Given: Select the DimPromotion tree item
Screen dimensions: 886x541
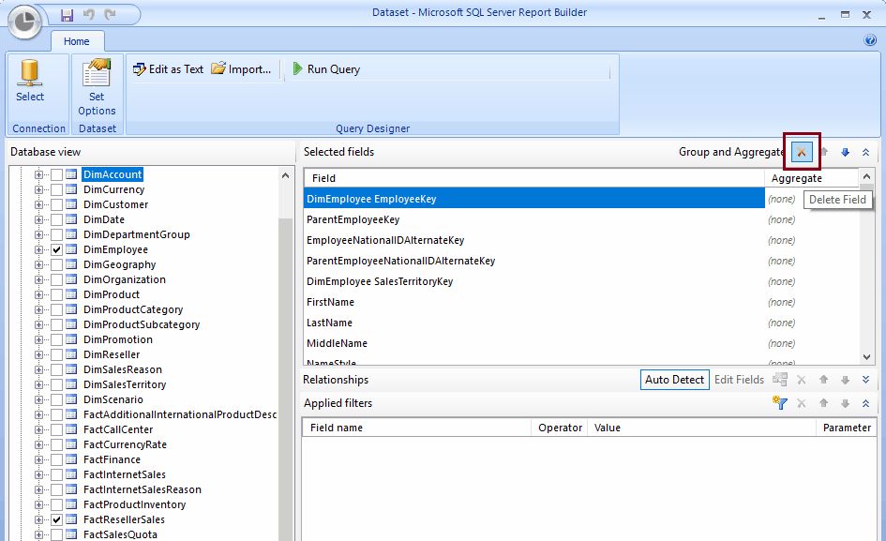Looking at the screenshot, I should click(x=117, y=339).
